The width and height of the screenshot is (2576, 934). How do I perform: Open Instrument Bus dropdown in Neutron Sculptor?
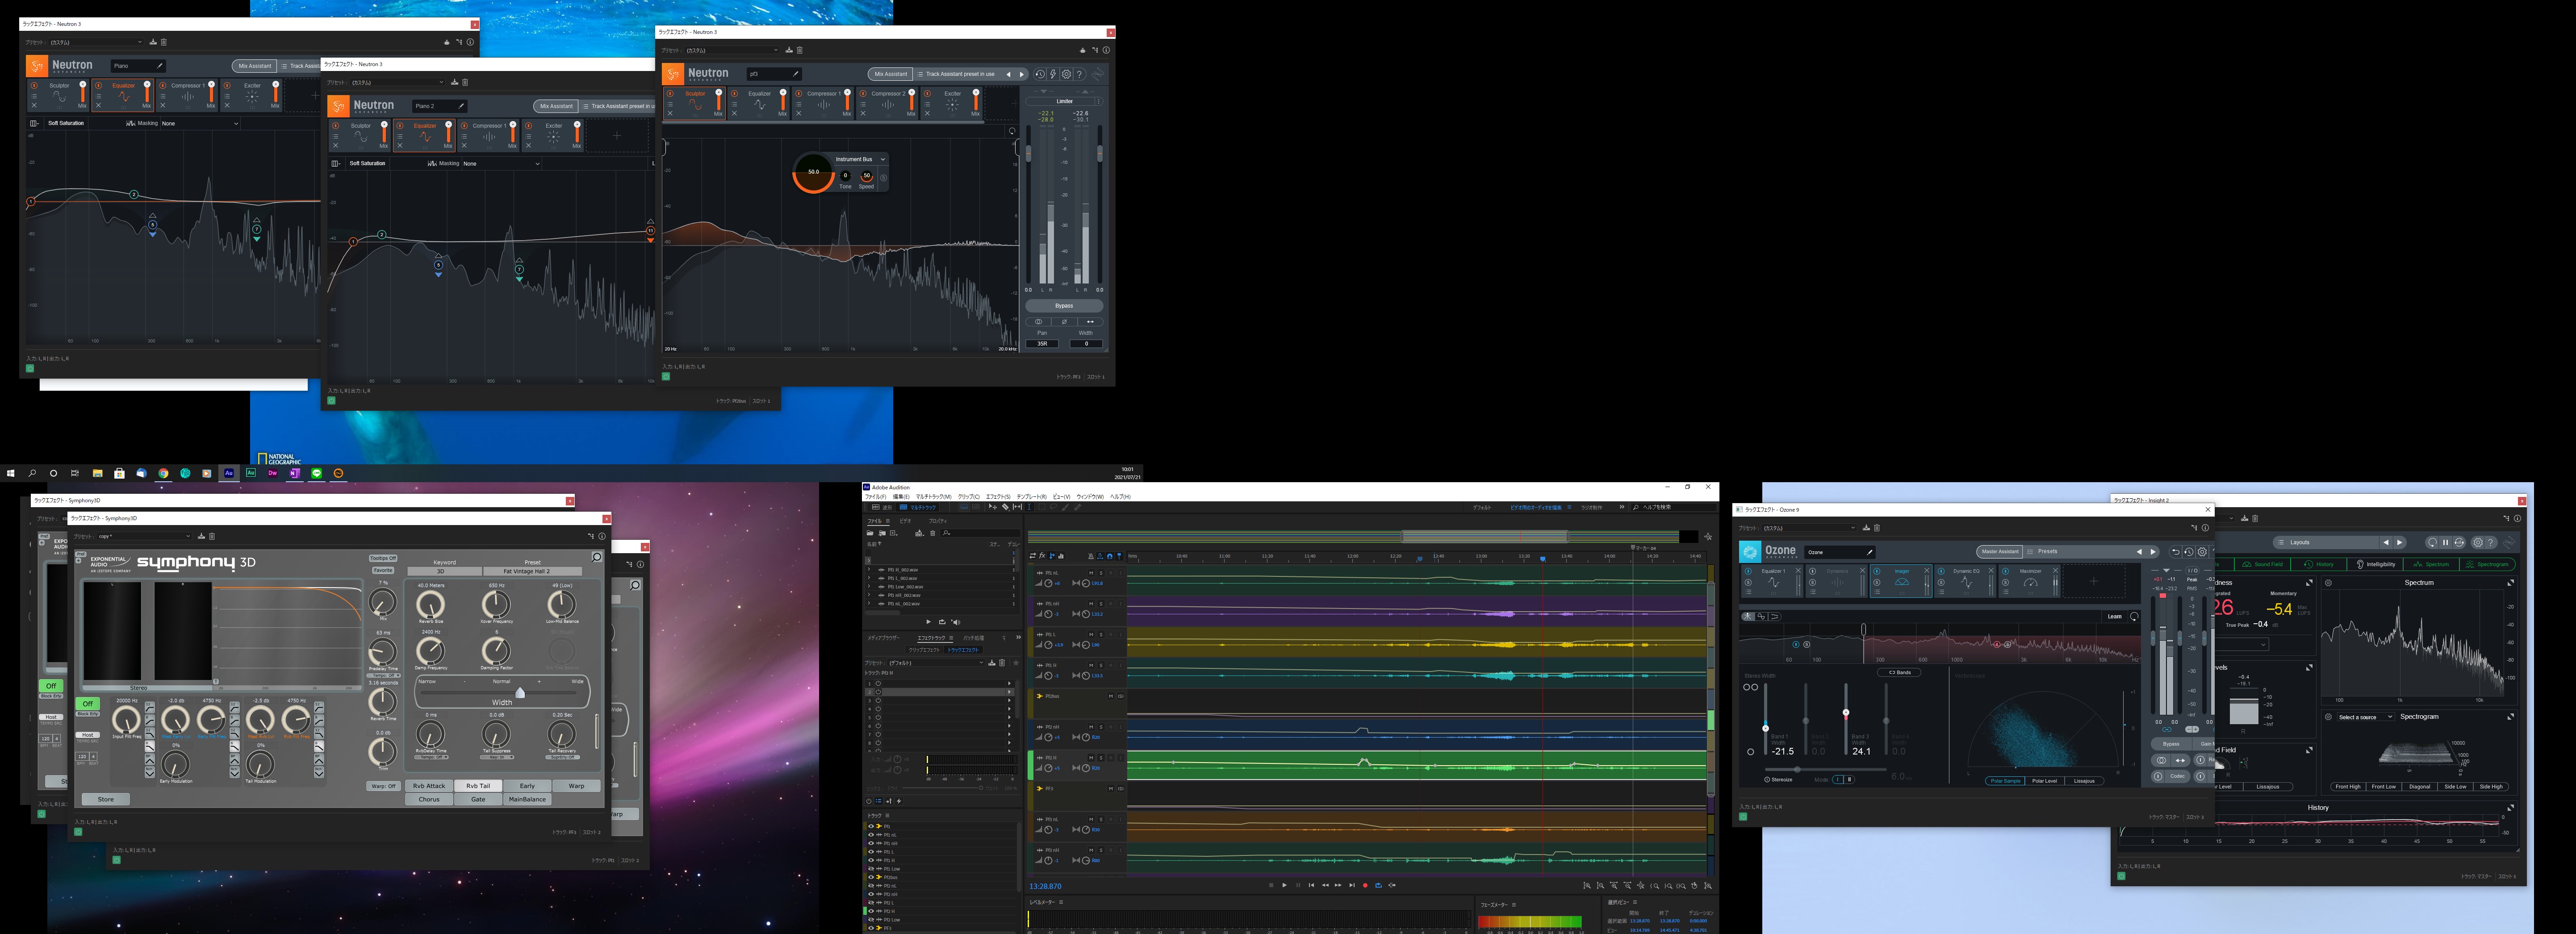pyautogui.click(x=860, y=159)
